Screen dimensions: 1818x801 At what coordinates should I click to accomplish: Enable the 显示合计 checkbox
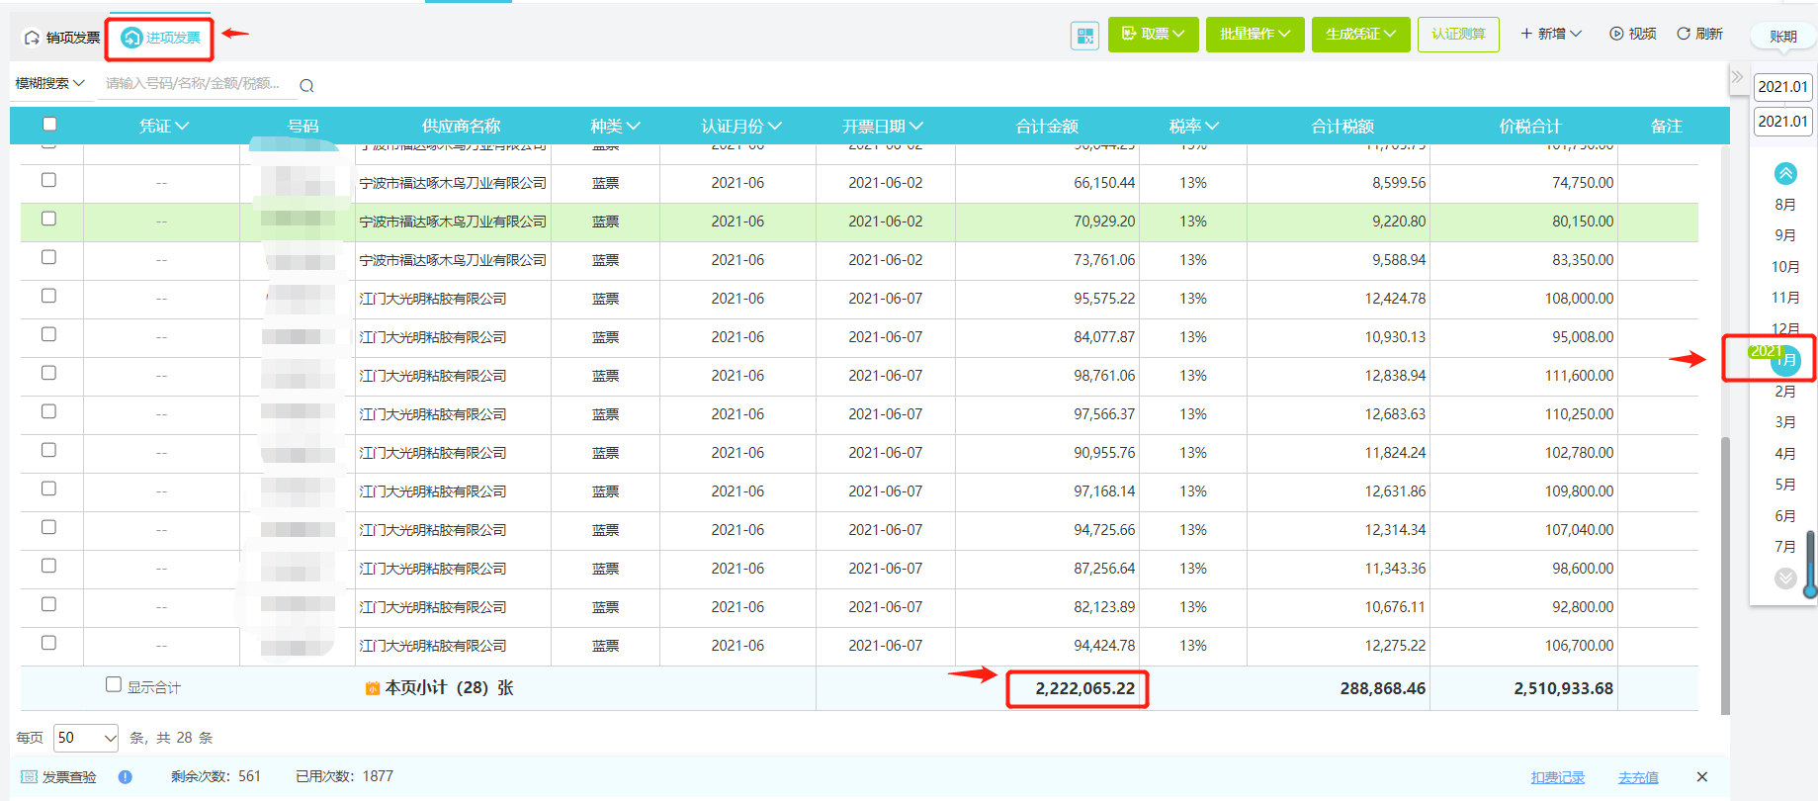(x=114, y=684)
